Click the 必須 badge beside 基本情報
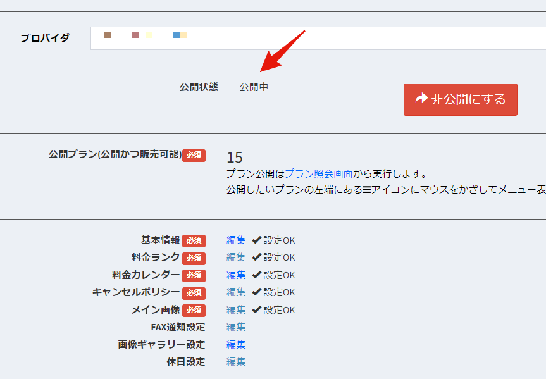This screenshot has width=546, height=379. tap(194, 240)
